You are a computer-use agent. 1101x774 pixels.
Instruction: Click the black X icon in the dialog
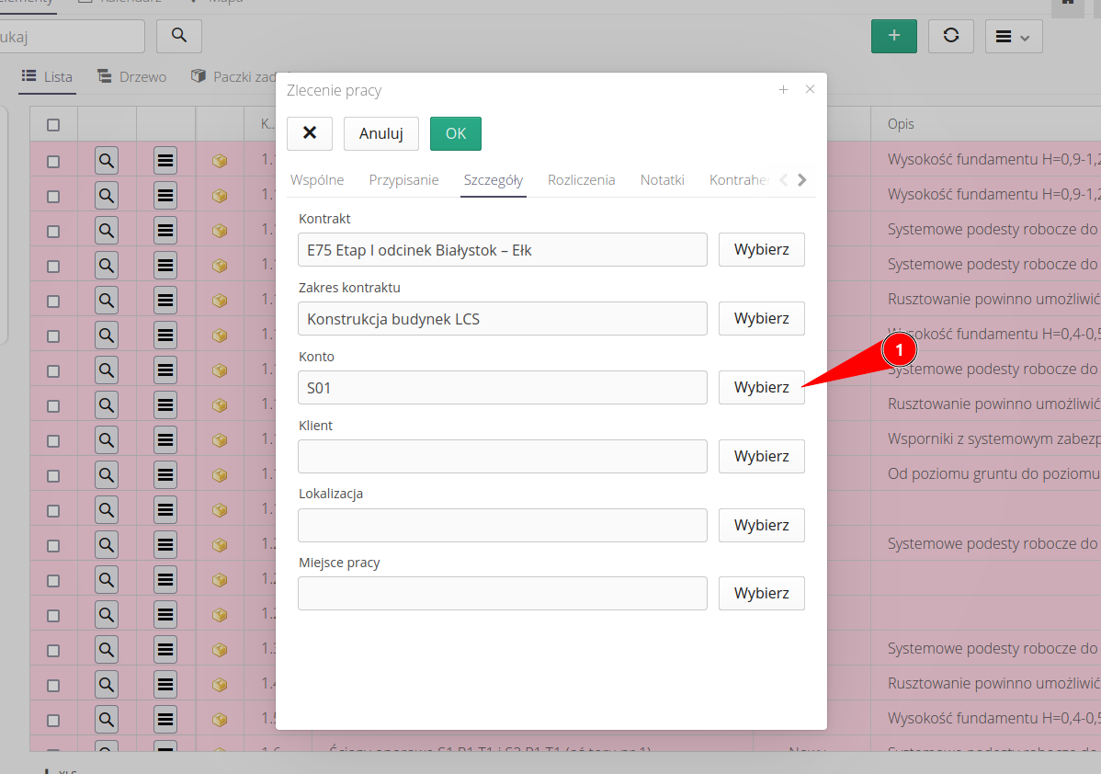(x=309, y=133)
